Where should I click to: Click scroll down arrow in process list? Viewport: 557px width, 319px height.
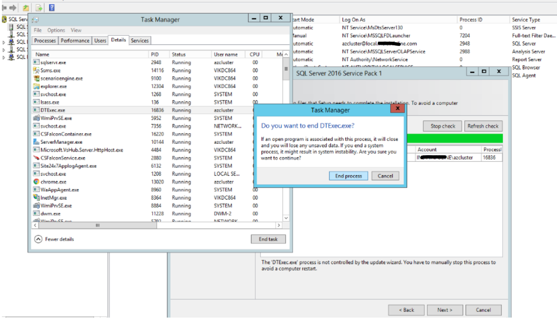(x=286, y=218)
